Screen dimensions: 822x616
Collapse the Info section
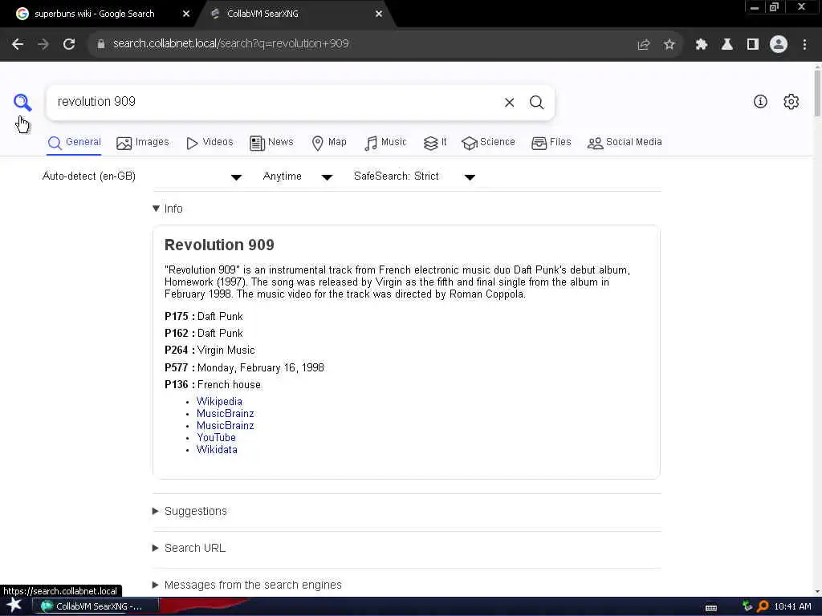(x=168, y=209)
